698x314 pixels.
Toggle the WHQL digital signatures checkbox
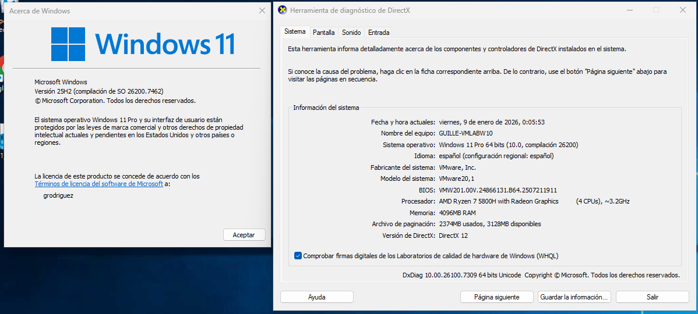pos(298,256)
